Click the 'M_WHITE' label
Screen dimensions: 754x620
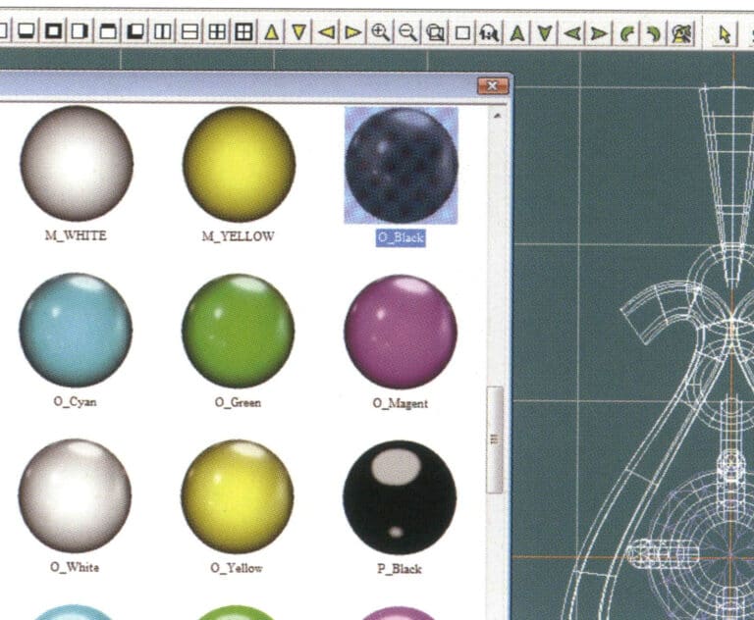[x=76, y=235]
